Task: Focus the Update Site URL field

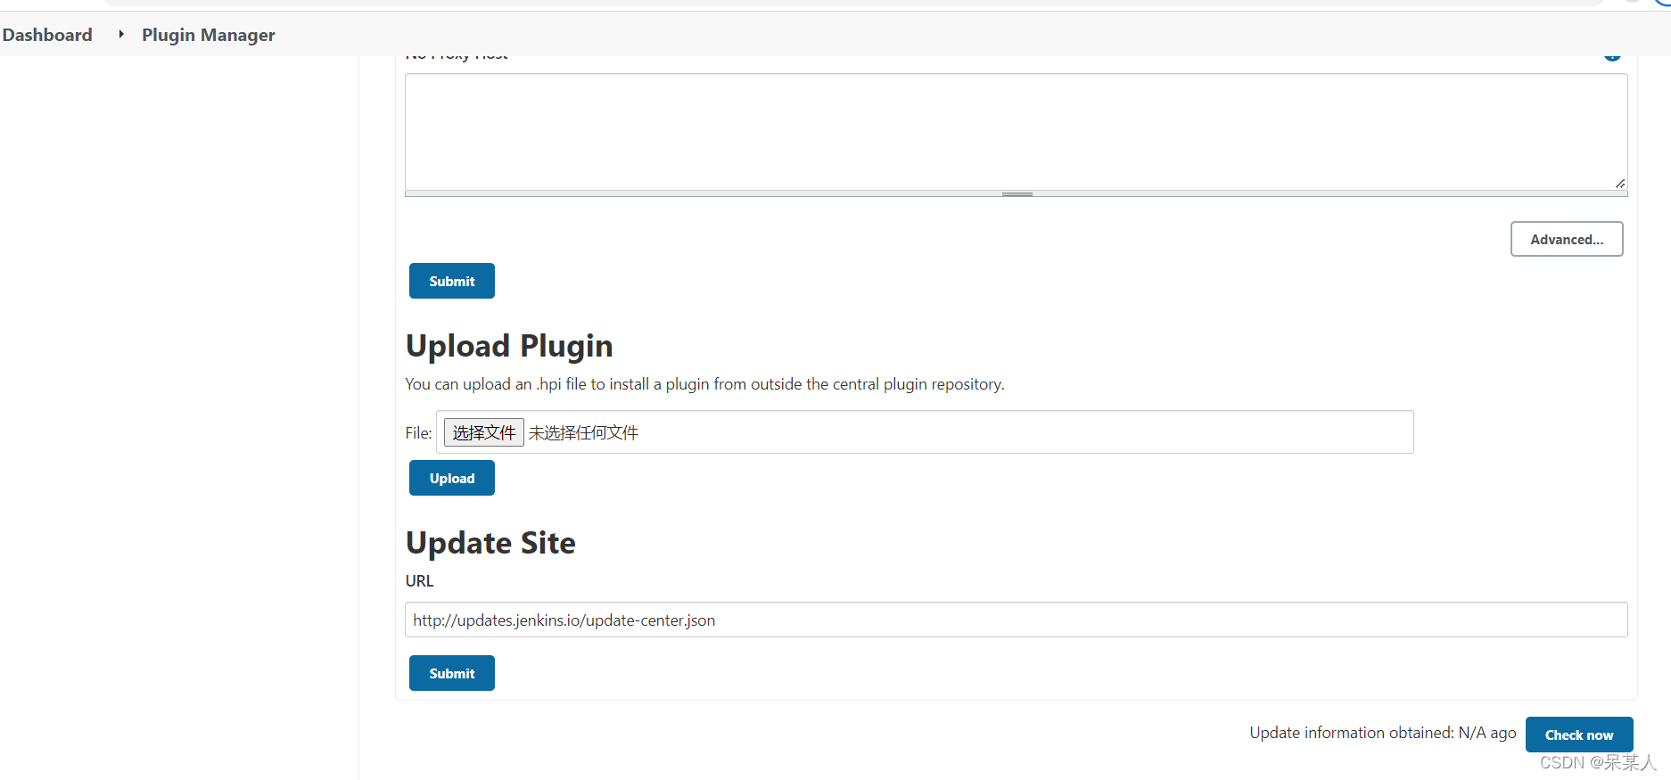Action: [x=1016, y=620]
